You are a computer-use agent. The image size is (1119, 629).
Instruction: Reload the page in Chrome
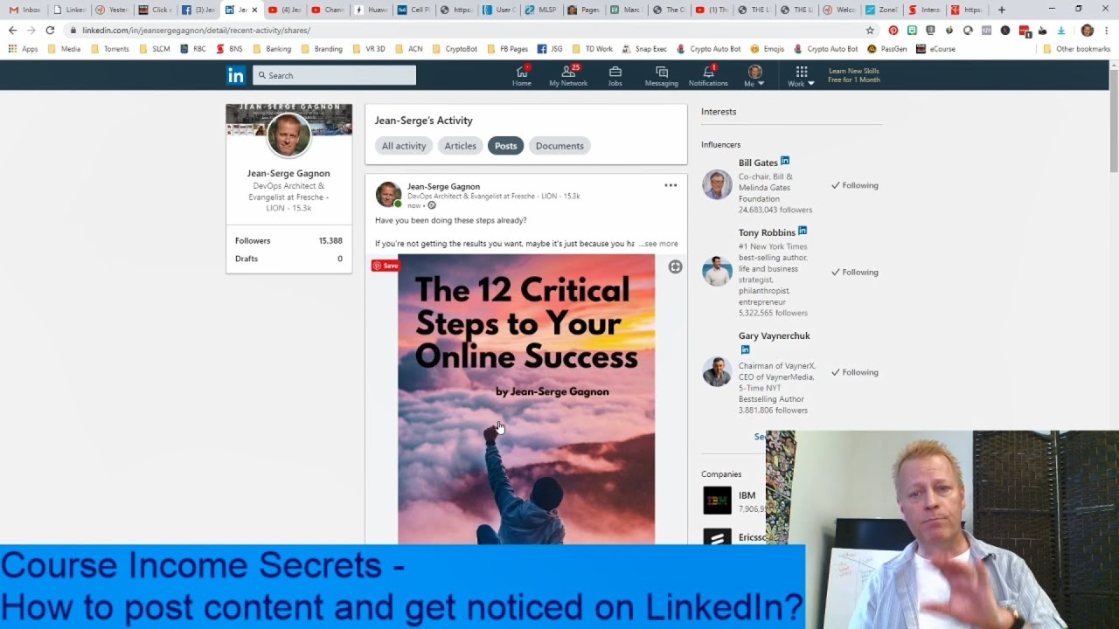pos(50,30)
